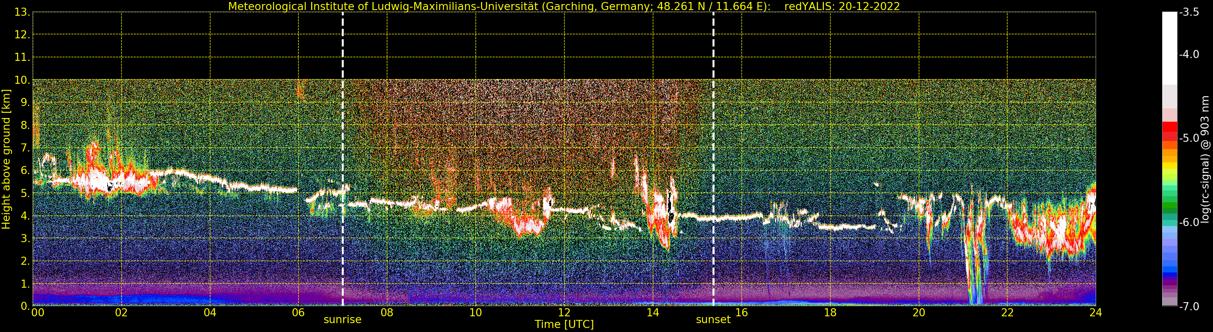Click the '-3.5' colorbar tick label
1213x332 pixels.
pos(1189,12)
